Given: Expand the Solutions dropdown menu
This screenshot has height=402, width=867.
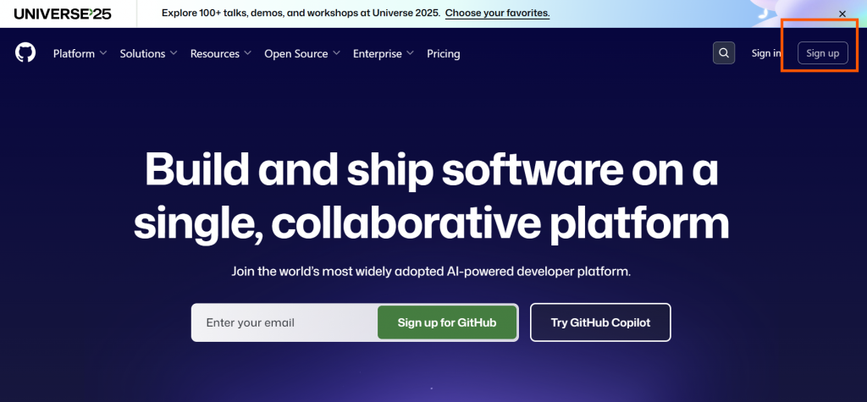Looking at the screenshot, I should point(148,53).
